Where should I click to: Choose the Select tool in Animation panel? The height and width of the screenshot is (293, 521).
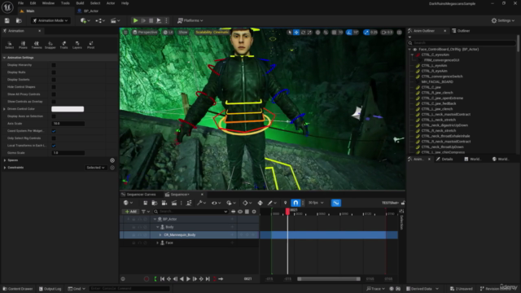pyautogui.click(x=9, y=45)
